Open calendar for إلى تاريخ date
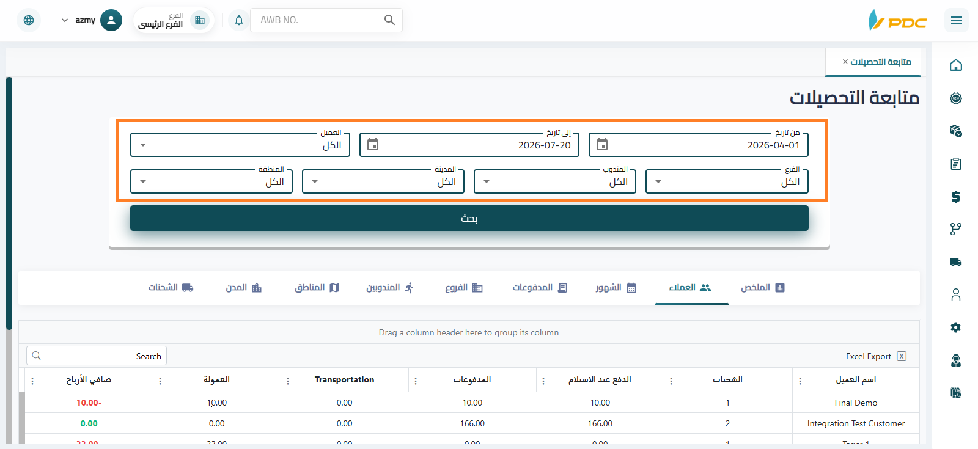The width and height of the screenshot is (978, 449). (x=373, y=145)
